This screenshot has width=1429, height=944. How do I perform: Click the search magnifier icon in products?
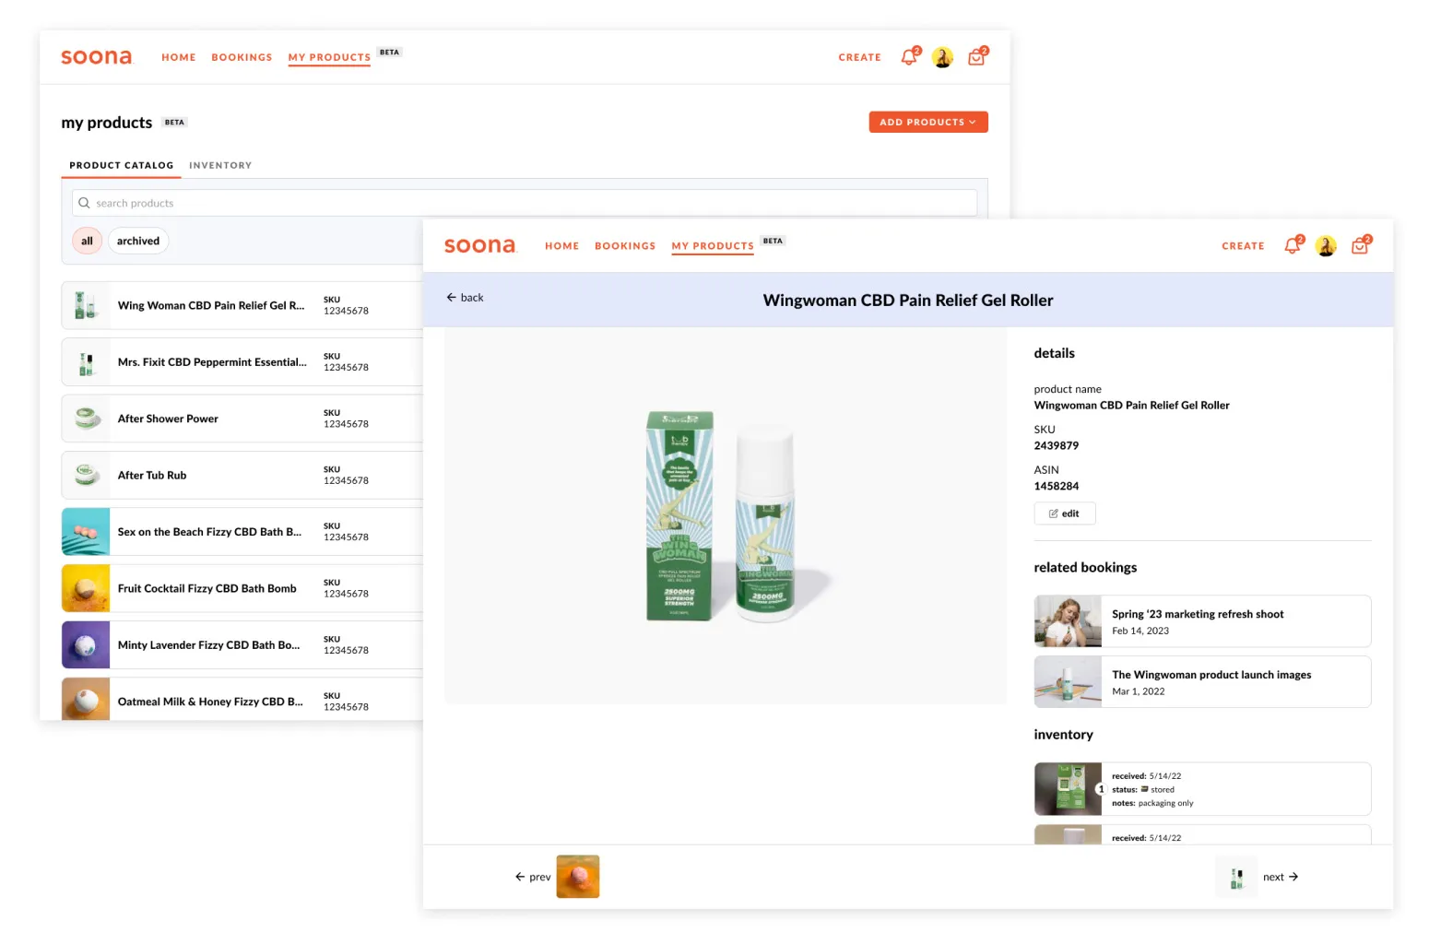point(84,203)
